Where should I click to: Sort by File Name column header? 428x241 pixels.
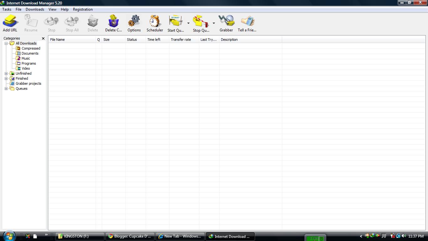(x=72, y=40)
